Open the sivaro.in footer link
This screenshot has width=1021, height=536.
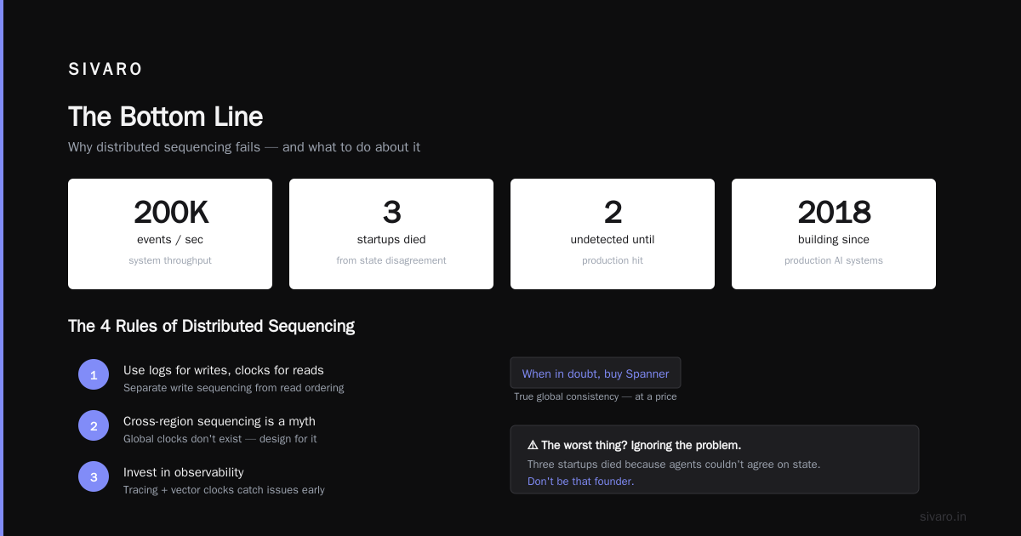pos(943,516)
